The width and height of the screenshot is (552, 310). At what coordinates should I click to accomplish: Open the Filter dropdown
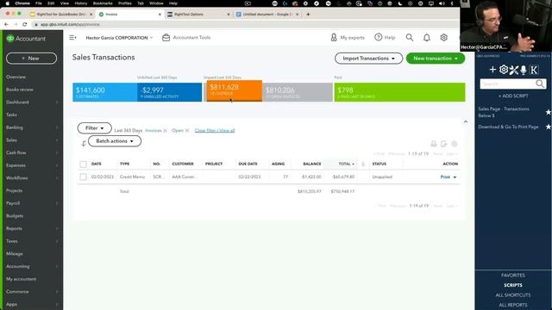[x=94, y=128]
